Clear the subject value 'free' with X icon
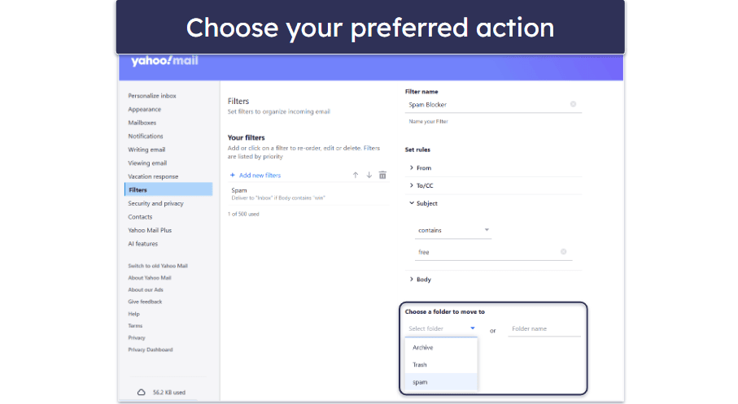Screen dimensions: 738x404 563,252
